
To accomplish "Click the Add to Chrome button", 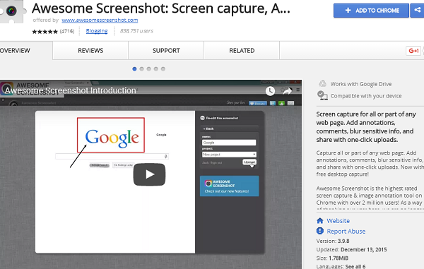I will click(371, 11).
